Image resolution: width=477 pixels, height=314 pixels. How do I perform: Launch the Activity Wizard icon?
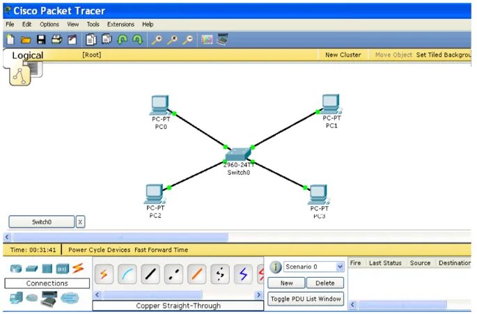[72, 40]
